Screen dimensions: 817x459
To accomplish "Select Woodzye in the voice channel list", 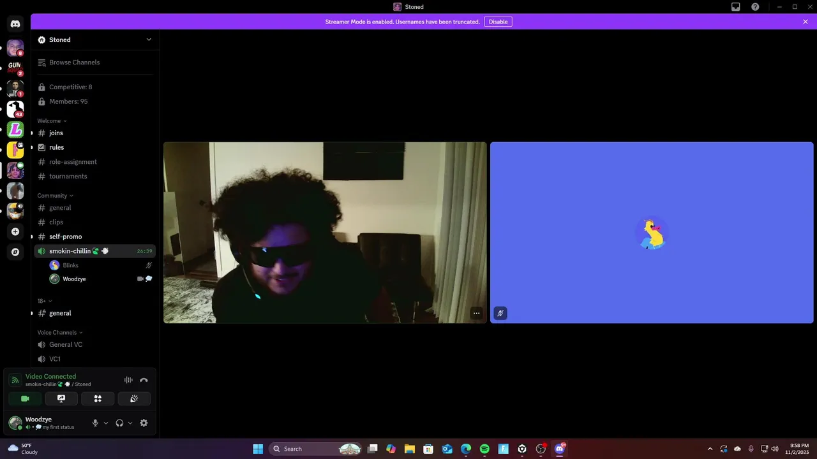I will coord(101,279).
